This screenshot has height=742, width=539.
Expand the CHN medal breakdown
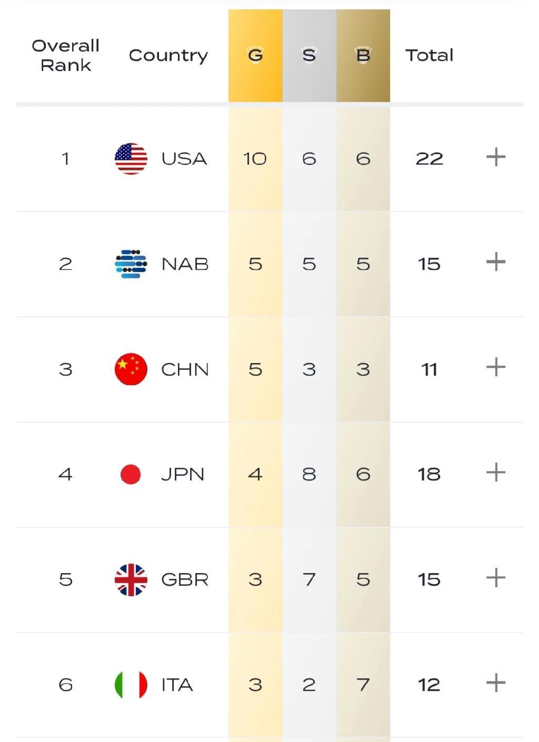coord(495,367)
